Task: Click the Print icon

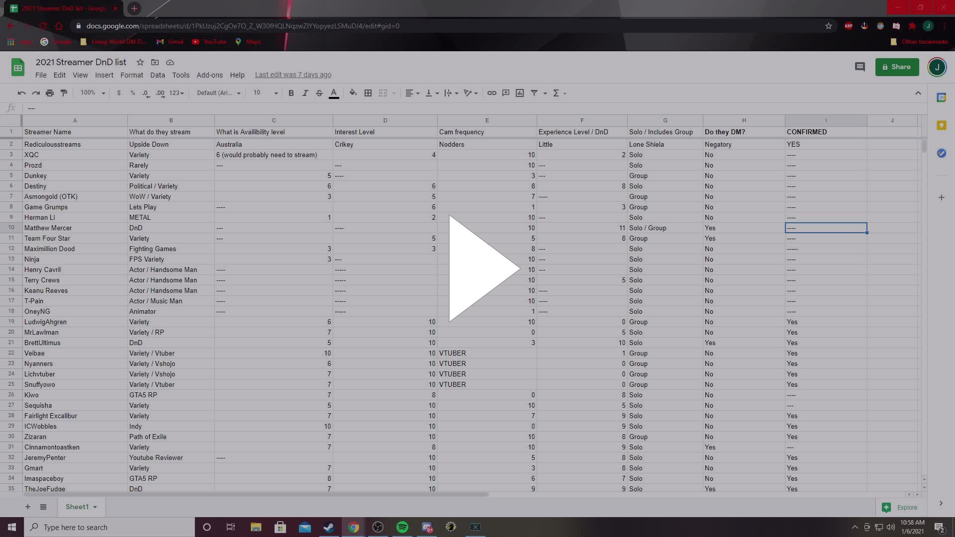Action: [50, 93]
